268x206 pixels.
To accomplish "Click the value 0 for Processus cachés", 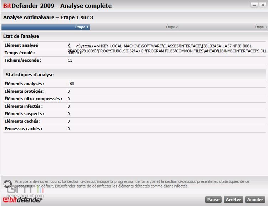I will pos(69,129).
